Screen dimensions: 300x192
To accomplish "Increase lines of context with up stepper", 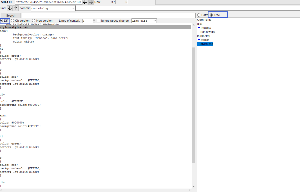I will [94, 20].
